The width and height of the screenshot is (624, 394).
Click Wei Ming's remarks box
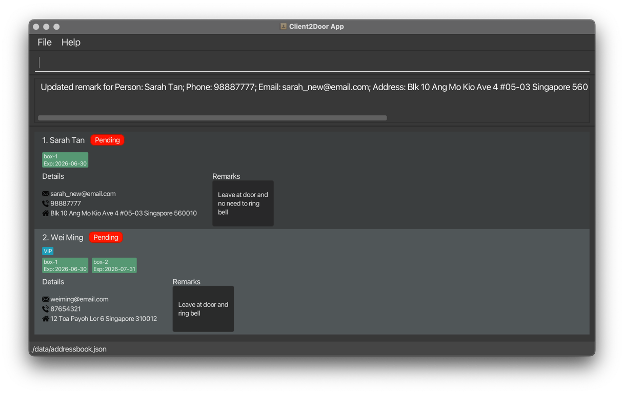coord(203,309)
